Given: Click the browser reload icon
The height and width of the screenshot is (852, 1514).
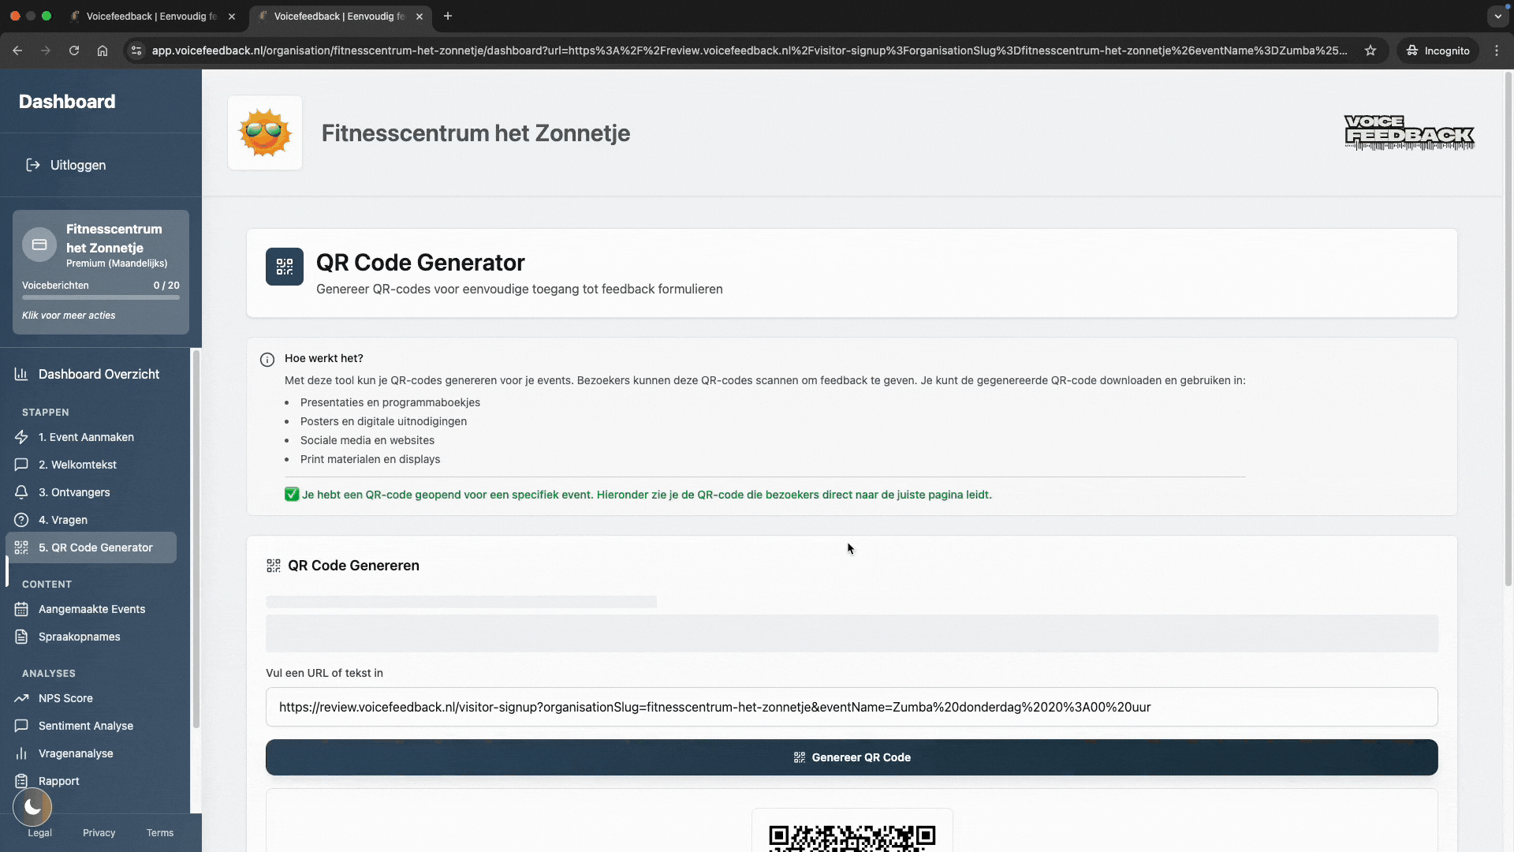Looking at the screenshot, I should pyautogui.click(x=74, y=50).
